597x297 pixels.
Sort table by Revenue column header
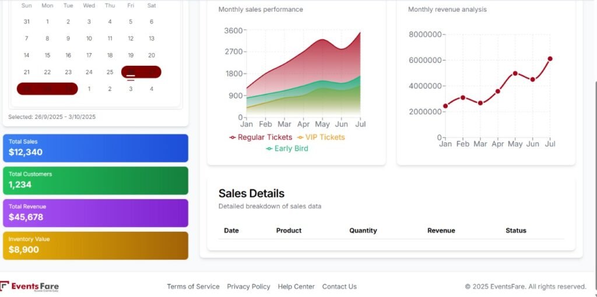[x=441, y=231]
